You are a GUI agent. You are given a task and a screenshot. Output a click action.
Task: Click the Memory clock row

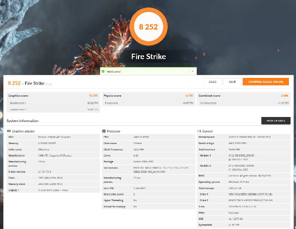[x=53, y=184]
